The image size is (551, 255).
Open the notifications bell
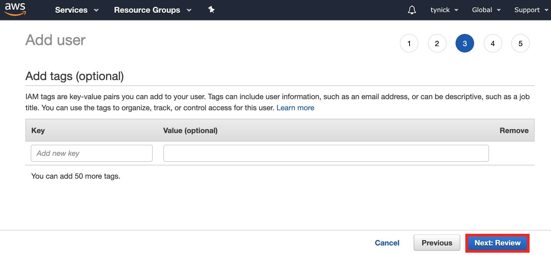click(412, 10)
